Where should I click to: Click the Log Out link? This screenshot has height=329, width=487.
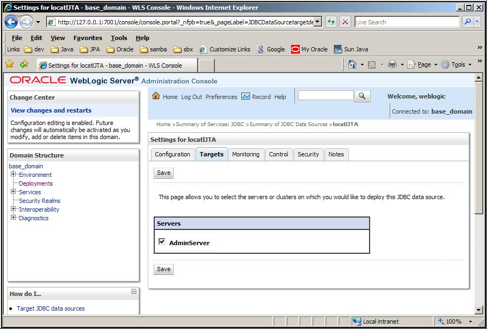[192, 97]
